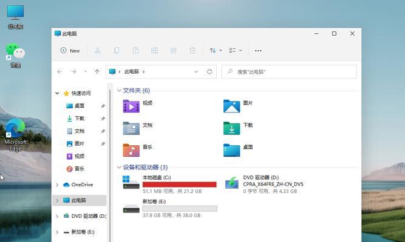Image resolution: width=405 pixels, height=242 pixels.
Task: Select 图片 in the quick access list
Action: coord(80,143)
